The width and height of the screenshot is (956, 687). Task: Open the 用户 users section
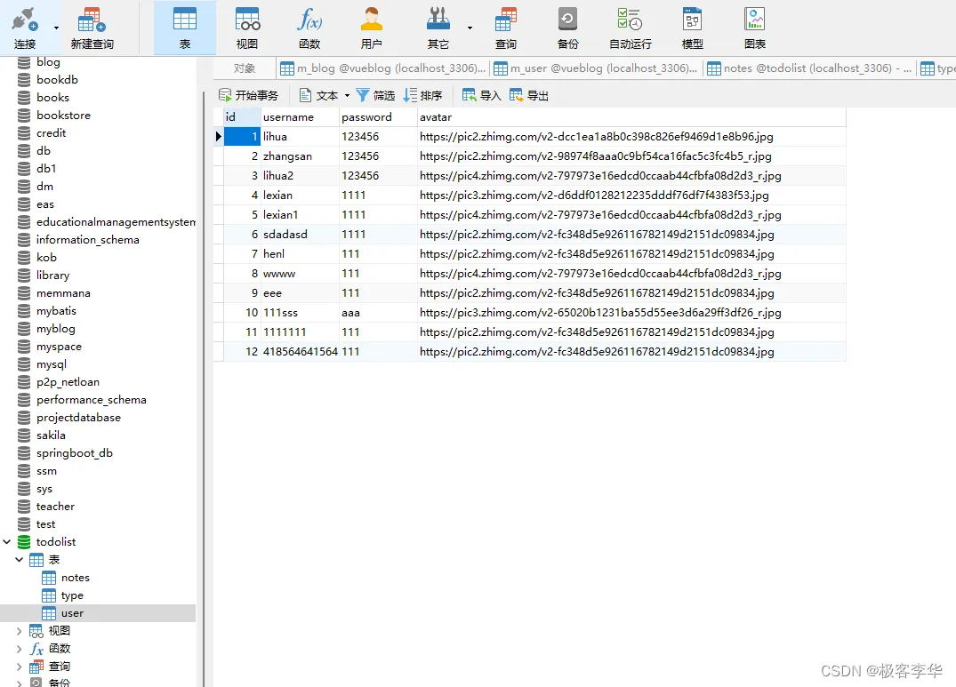(x=372, y=28)
